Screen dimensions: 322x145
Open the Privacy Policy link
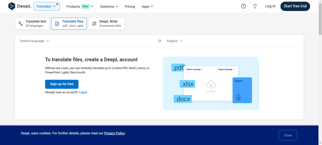114,133
